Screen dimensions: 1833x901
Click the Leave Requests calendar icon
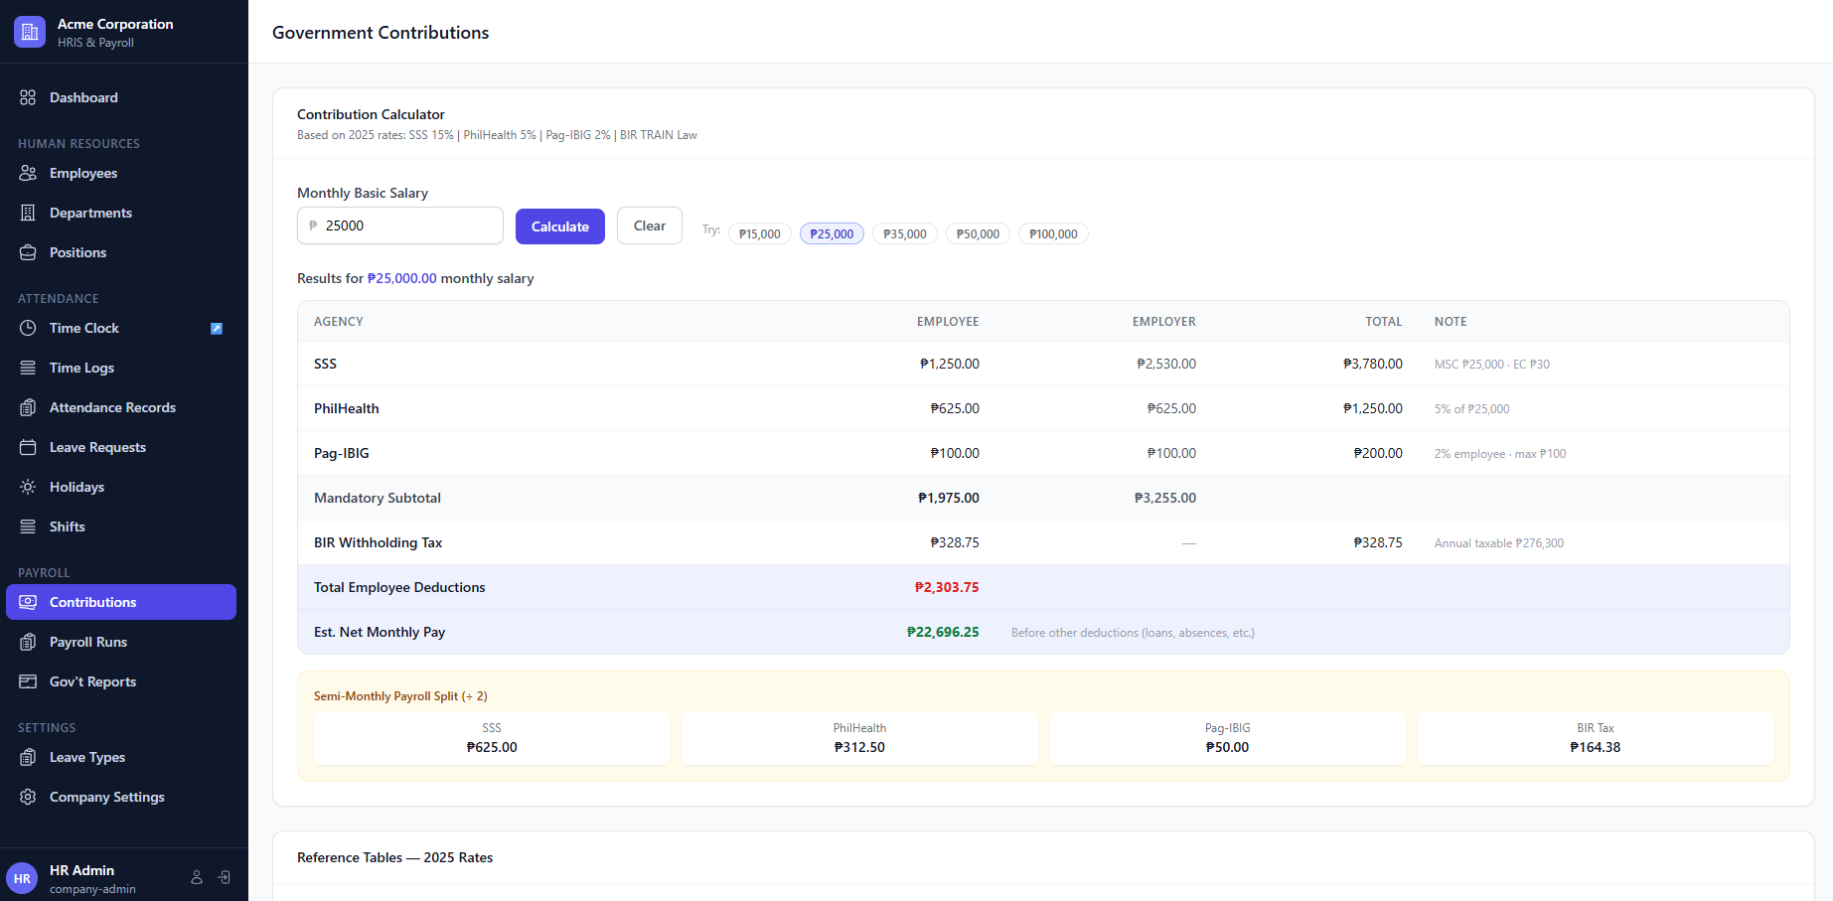(x=28, y=447)
